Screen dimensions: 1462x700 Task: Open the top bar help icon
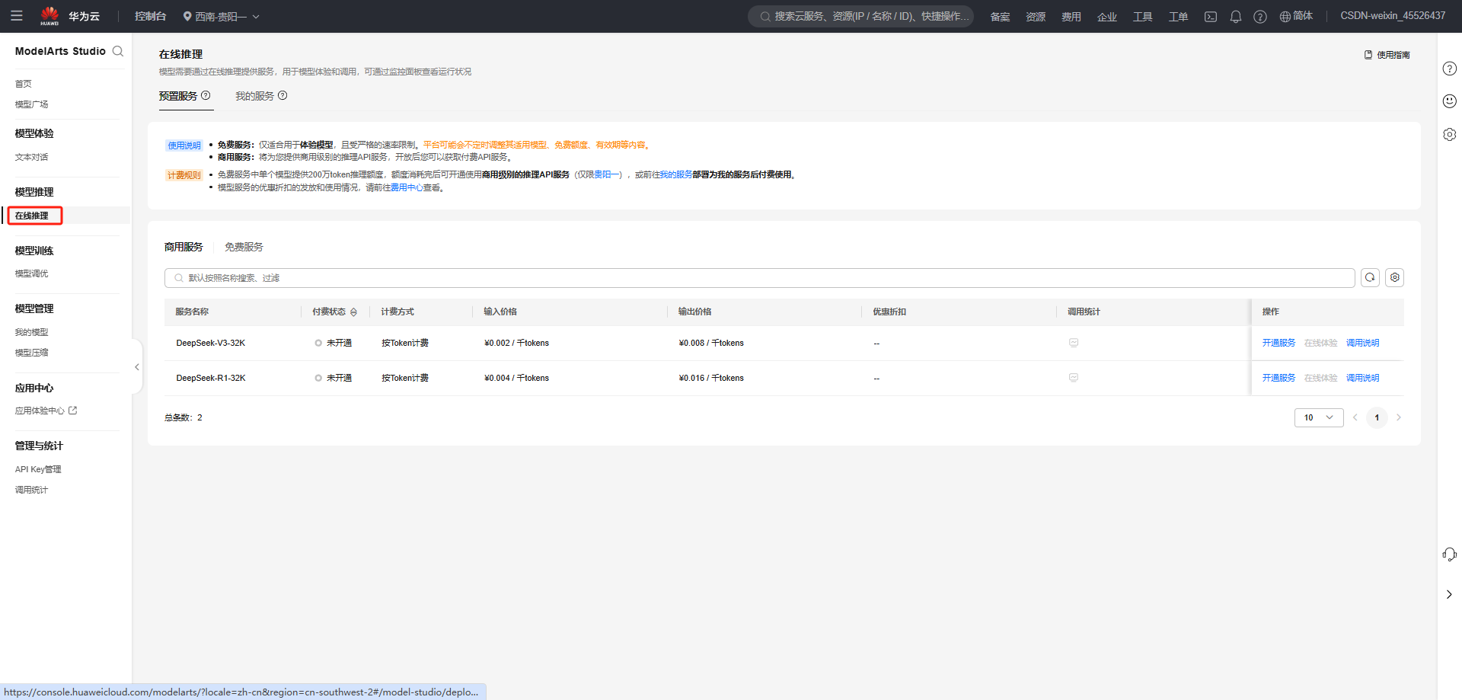[x=1260, y=17]
